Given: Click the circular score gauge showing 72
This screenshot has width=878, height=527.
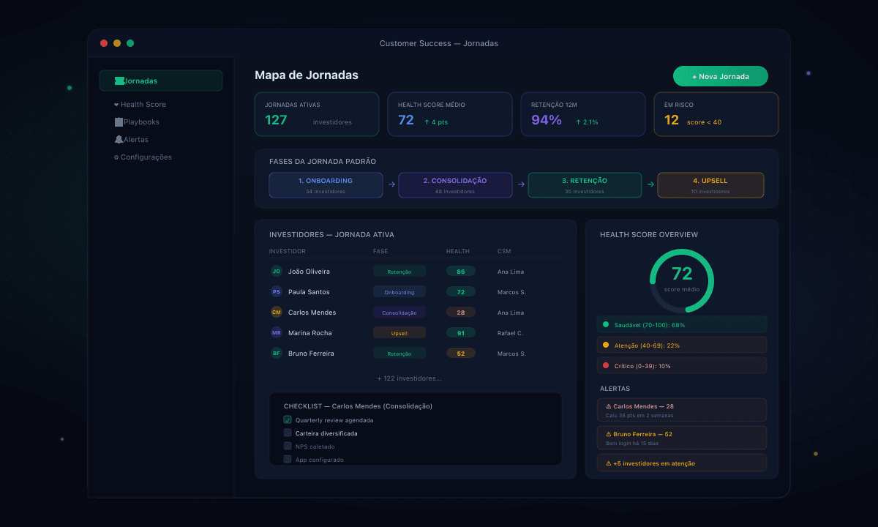Looking at the screenshot, I should [x=681, y=280].
